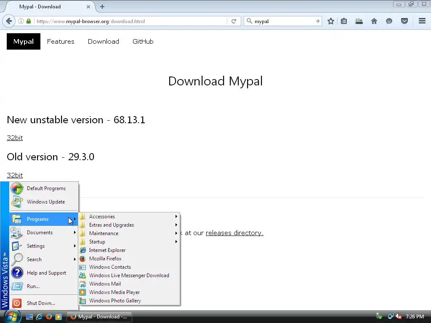Screen dimensions: 431x323
Task: Expand Settings submenu in Start menu
Action: tap(44, 246)
